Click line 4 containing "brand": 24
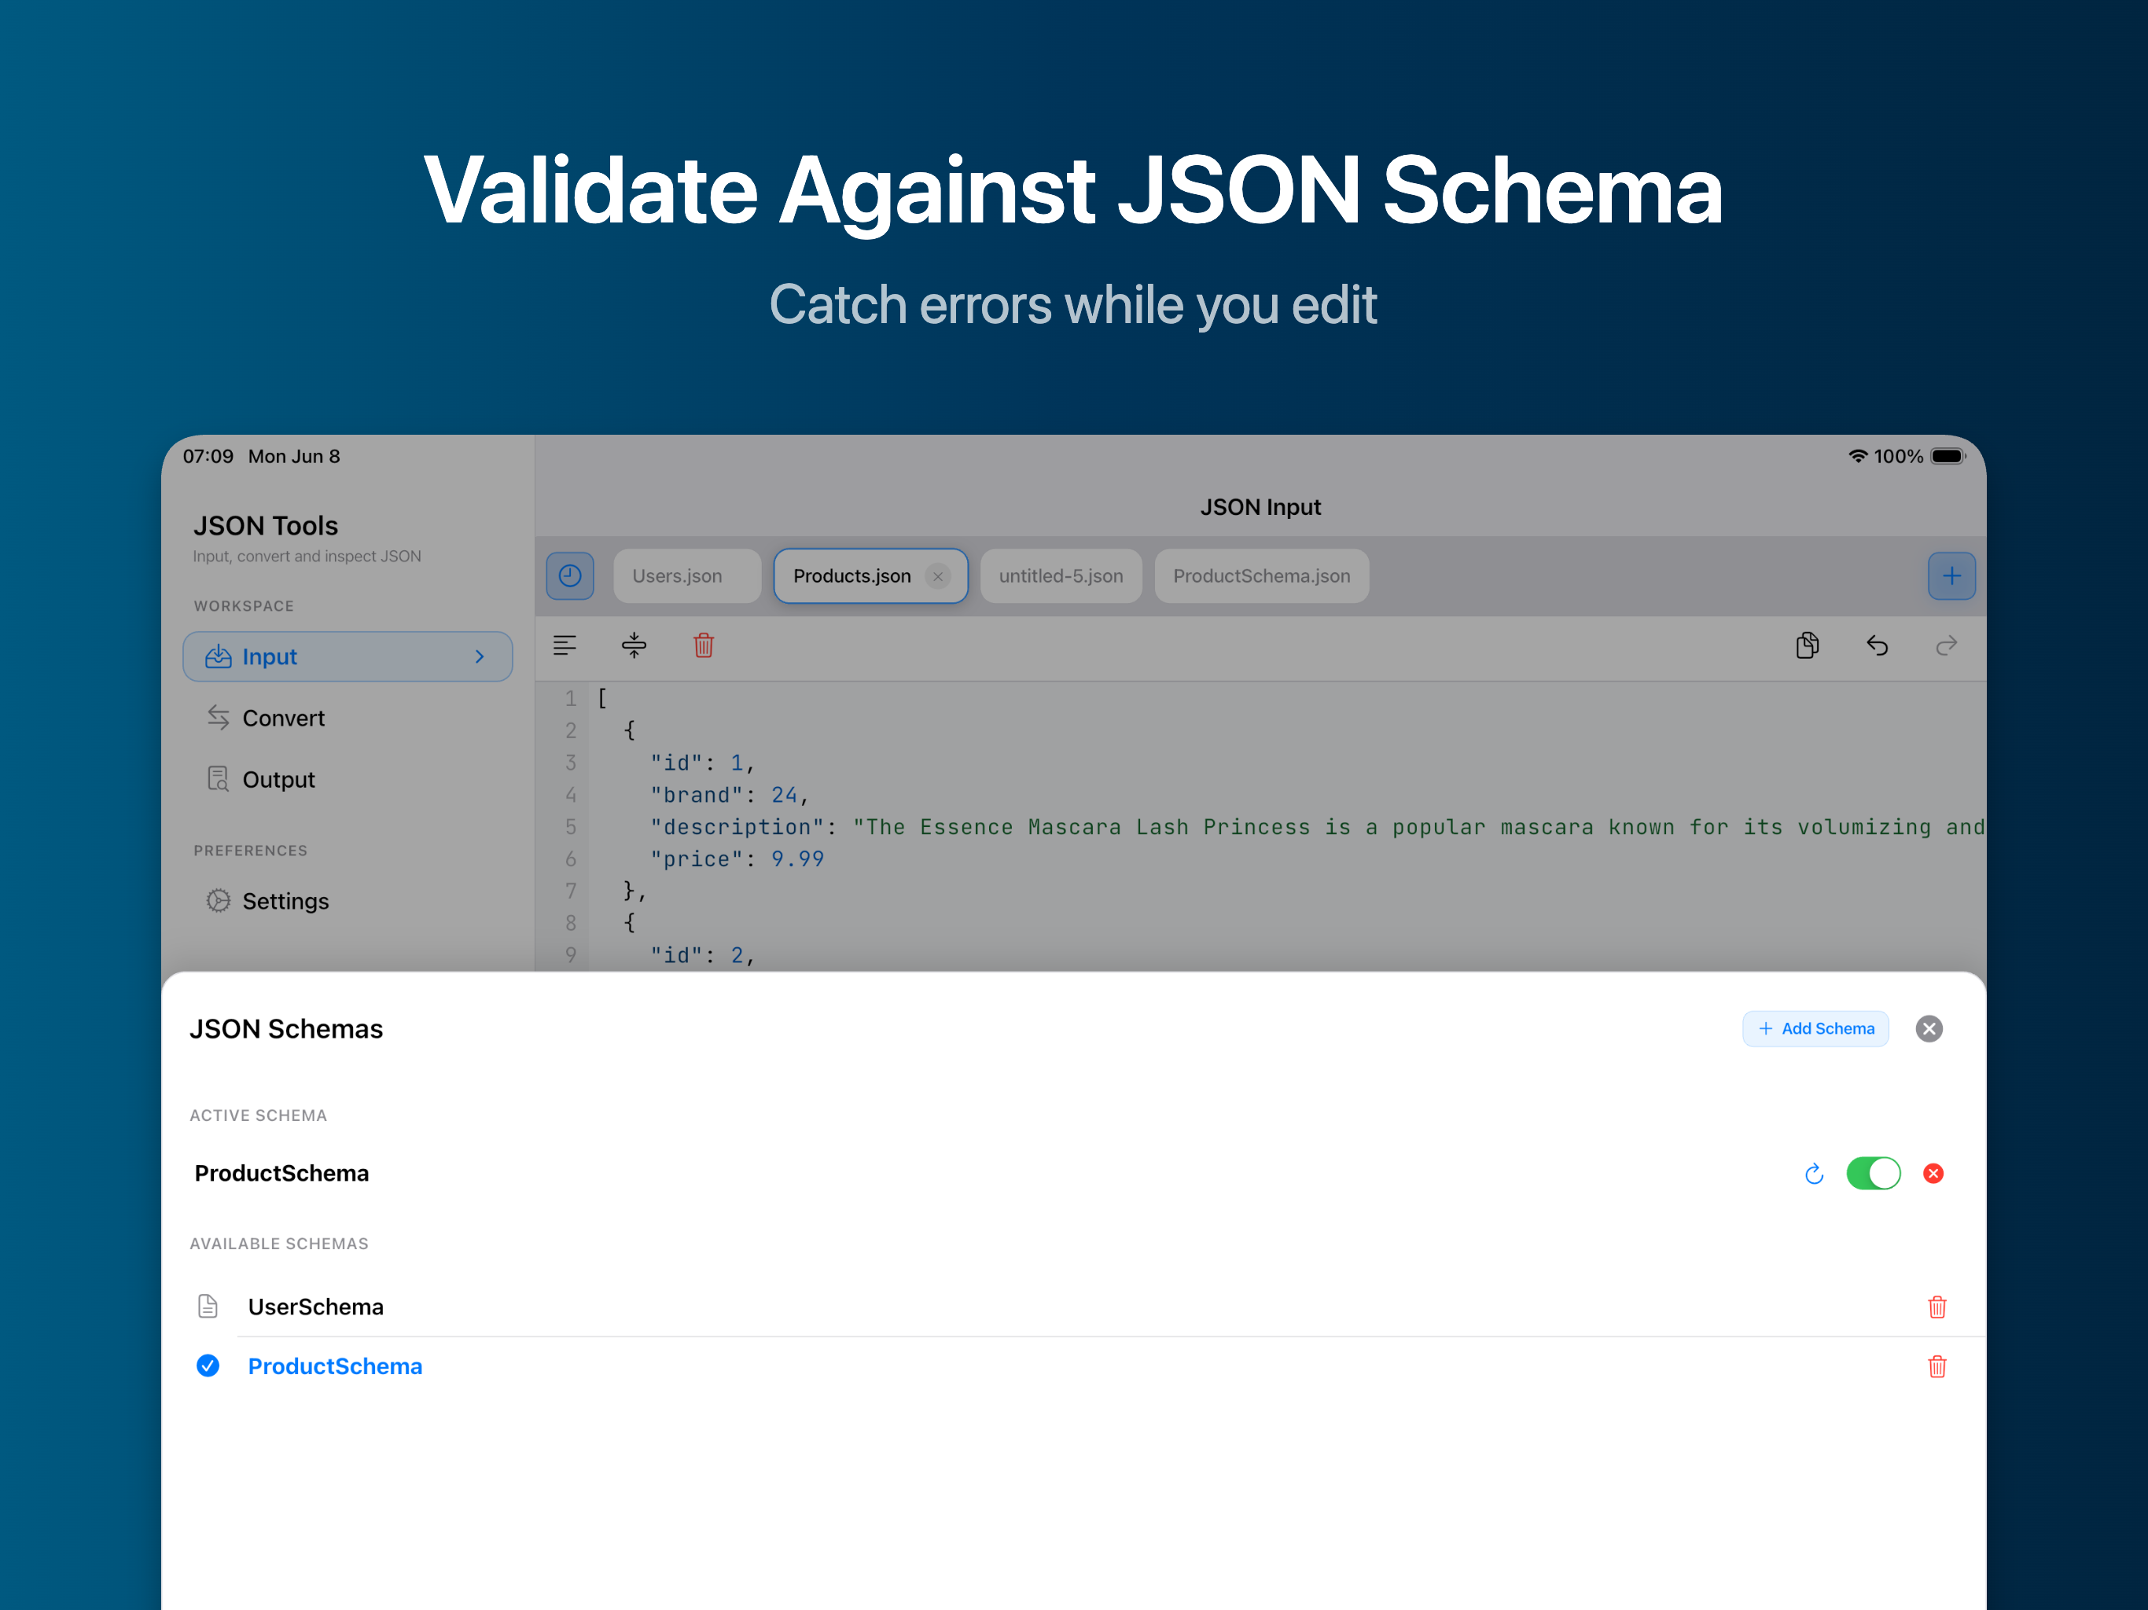This screenshot has width=2148, height=1610. coord(730,796)
